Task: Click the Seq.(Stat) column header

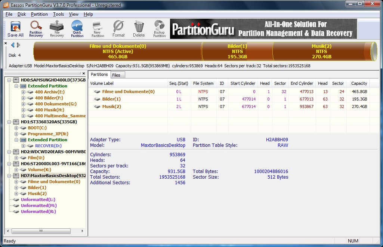Action: [179, 83]
